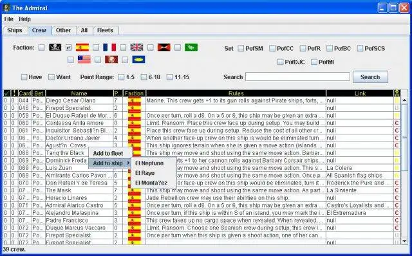The width and height of the screenshot is (412, 256).
Task: Tick the British faction checkbox
Action: tap(123, 48)
